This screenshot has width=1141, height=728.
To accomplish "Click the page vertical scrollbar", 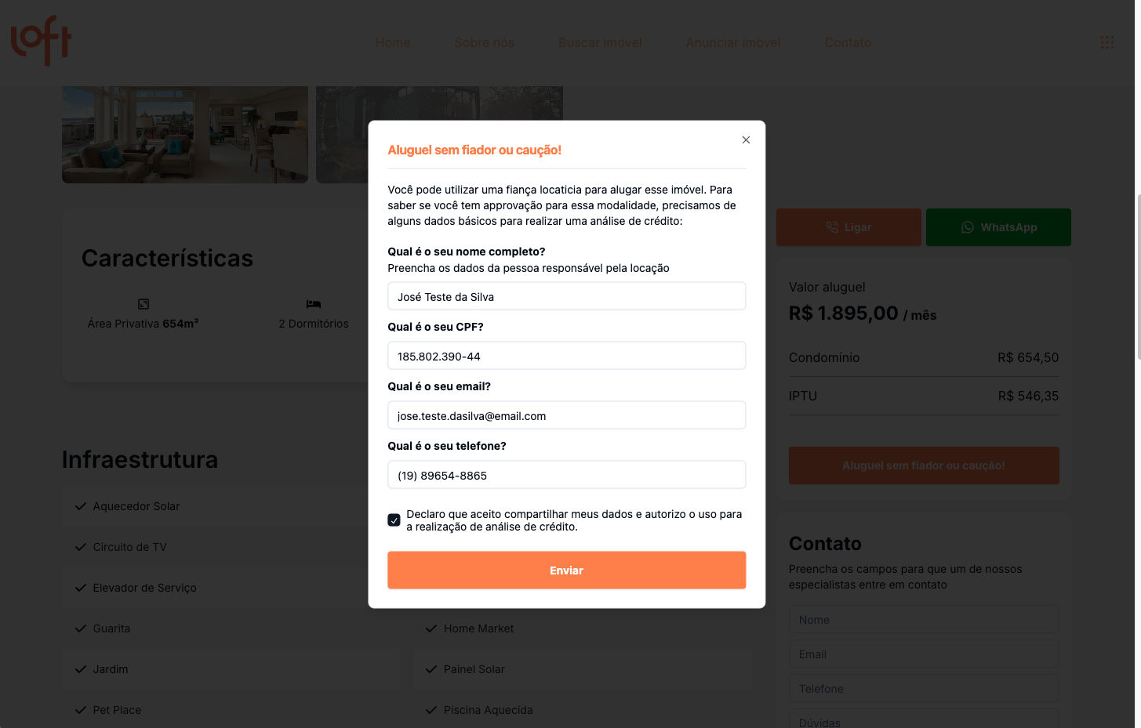I will (x=1137, y=274).
